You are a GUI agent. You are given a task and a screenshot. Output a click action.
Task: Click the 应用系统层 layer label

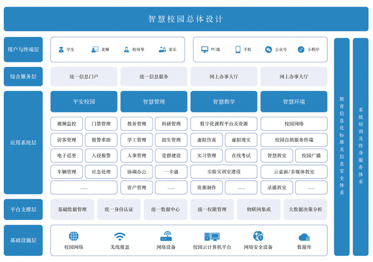[23, 143]
